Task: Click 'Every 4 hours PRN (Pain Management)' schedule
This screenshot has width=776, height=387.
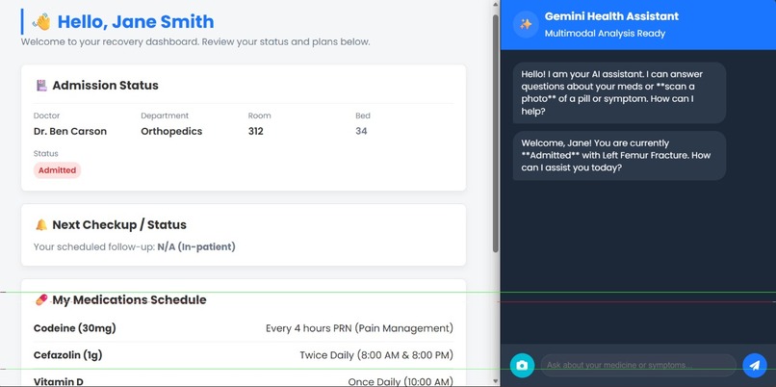Action: [359, 328]
